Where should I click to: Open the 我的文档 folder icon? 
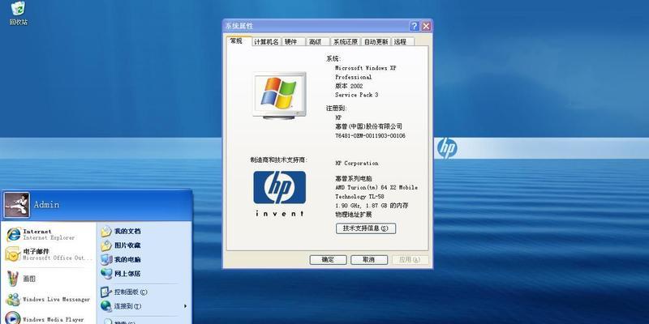pos(106,232)
